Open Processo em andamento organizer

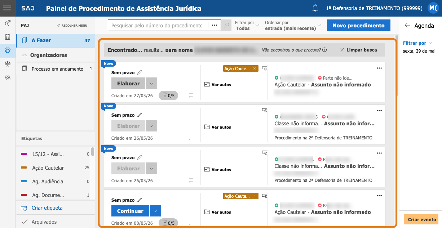click(57, 69)
